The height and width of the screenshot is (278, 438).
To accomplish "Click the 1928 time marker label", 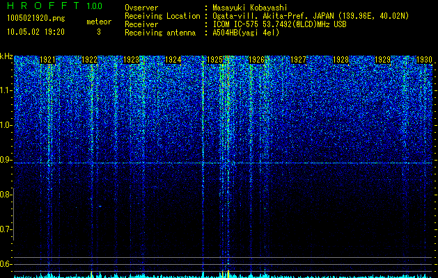I will tap(341, 60).
